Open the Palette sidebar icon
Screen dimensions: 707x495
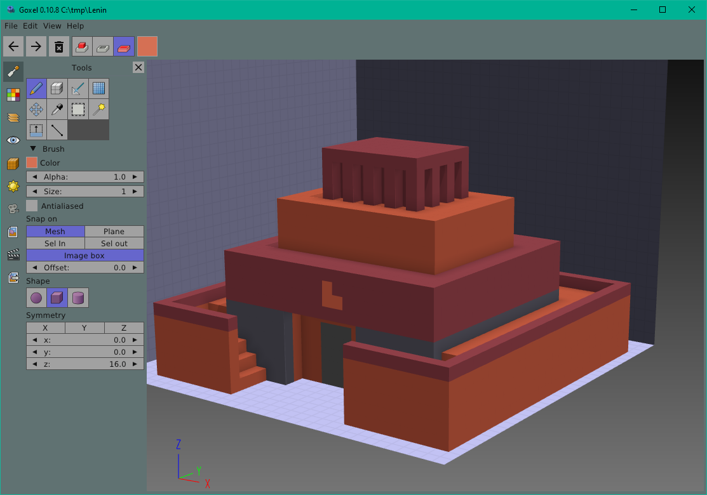[13, 95]
